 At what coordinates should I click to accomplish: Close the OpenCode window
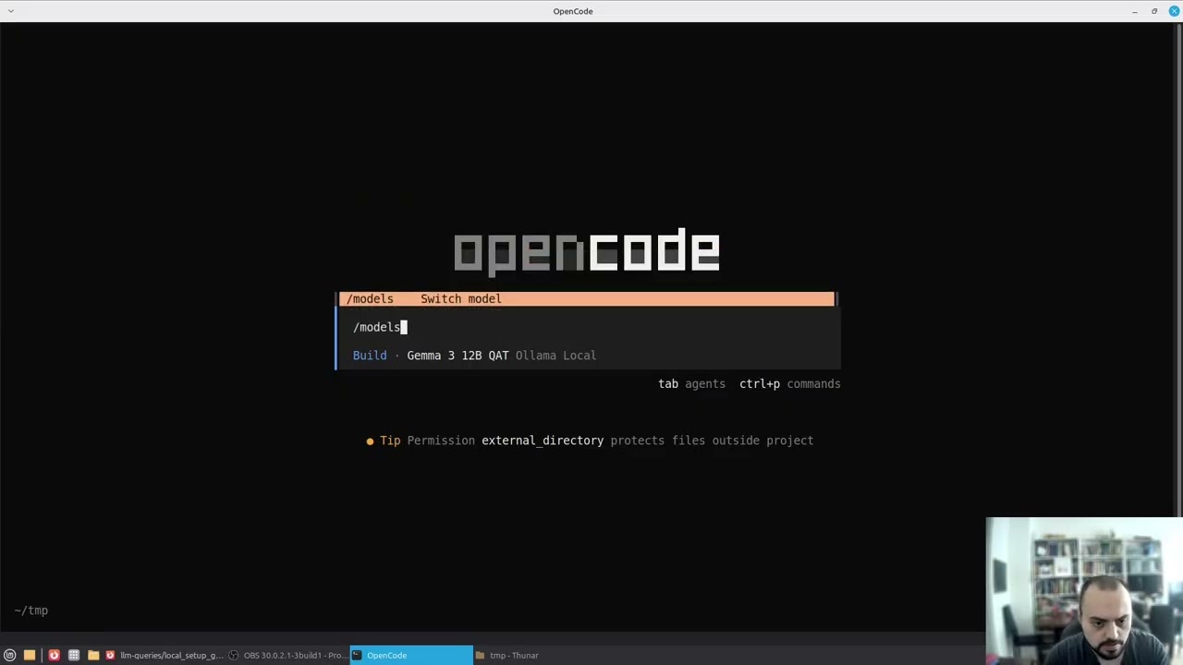click(x=1174, y=11)
